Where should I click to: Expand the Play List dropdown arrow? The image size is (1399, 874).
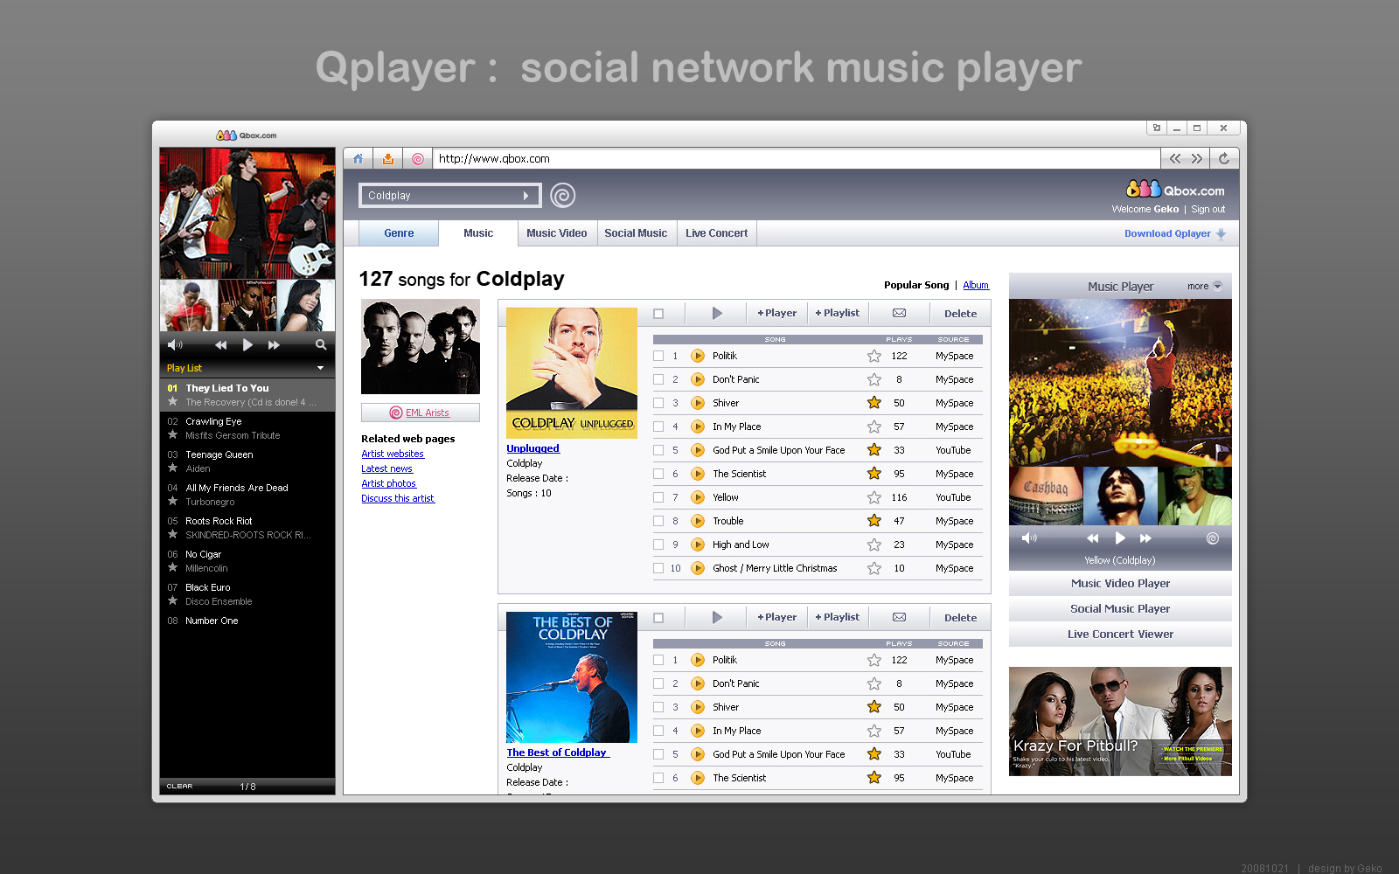tap(320, 368)
